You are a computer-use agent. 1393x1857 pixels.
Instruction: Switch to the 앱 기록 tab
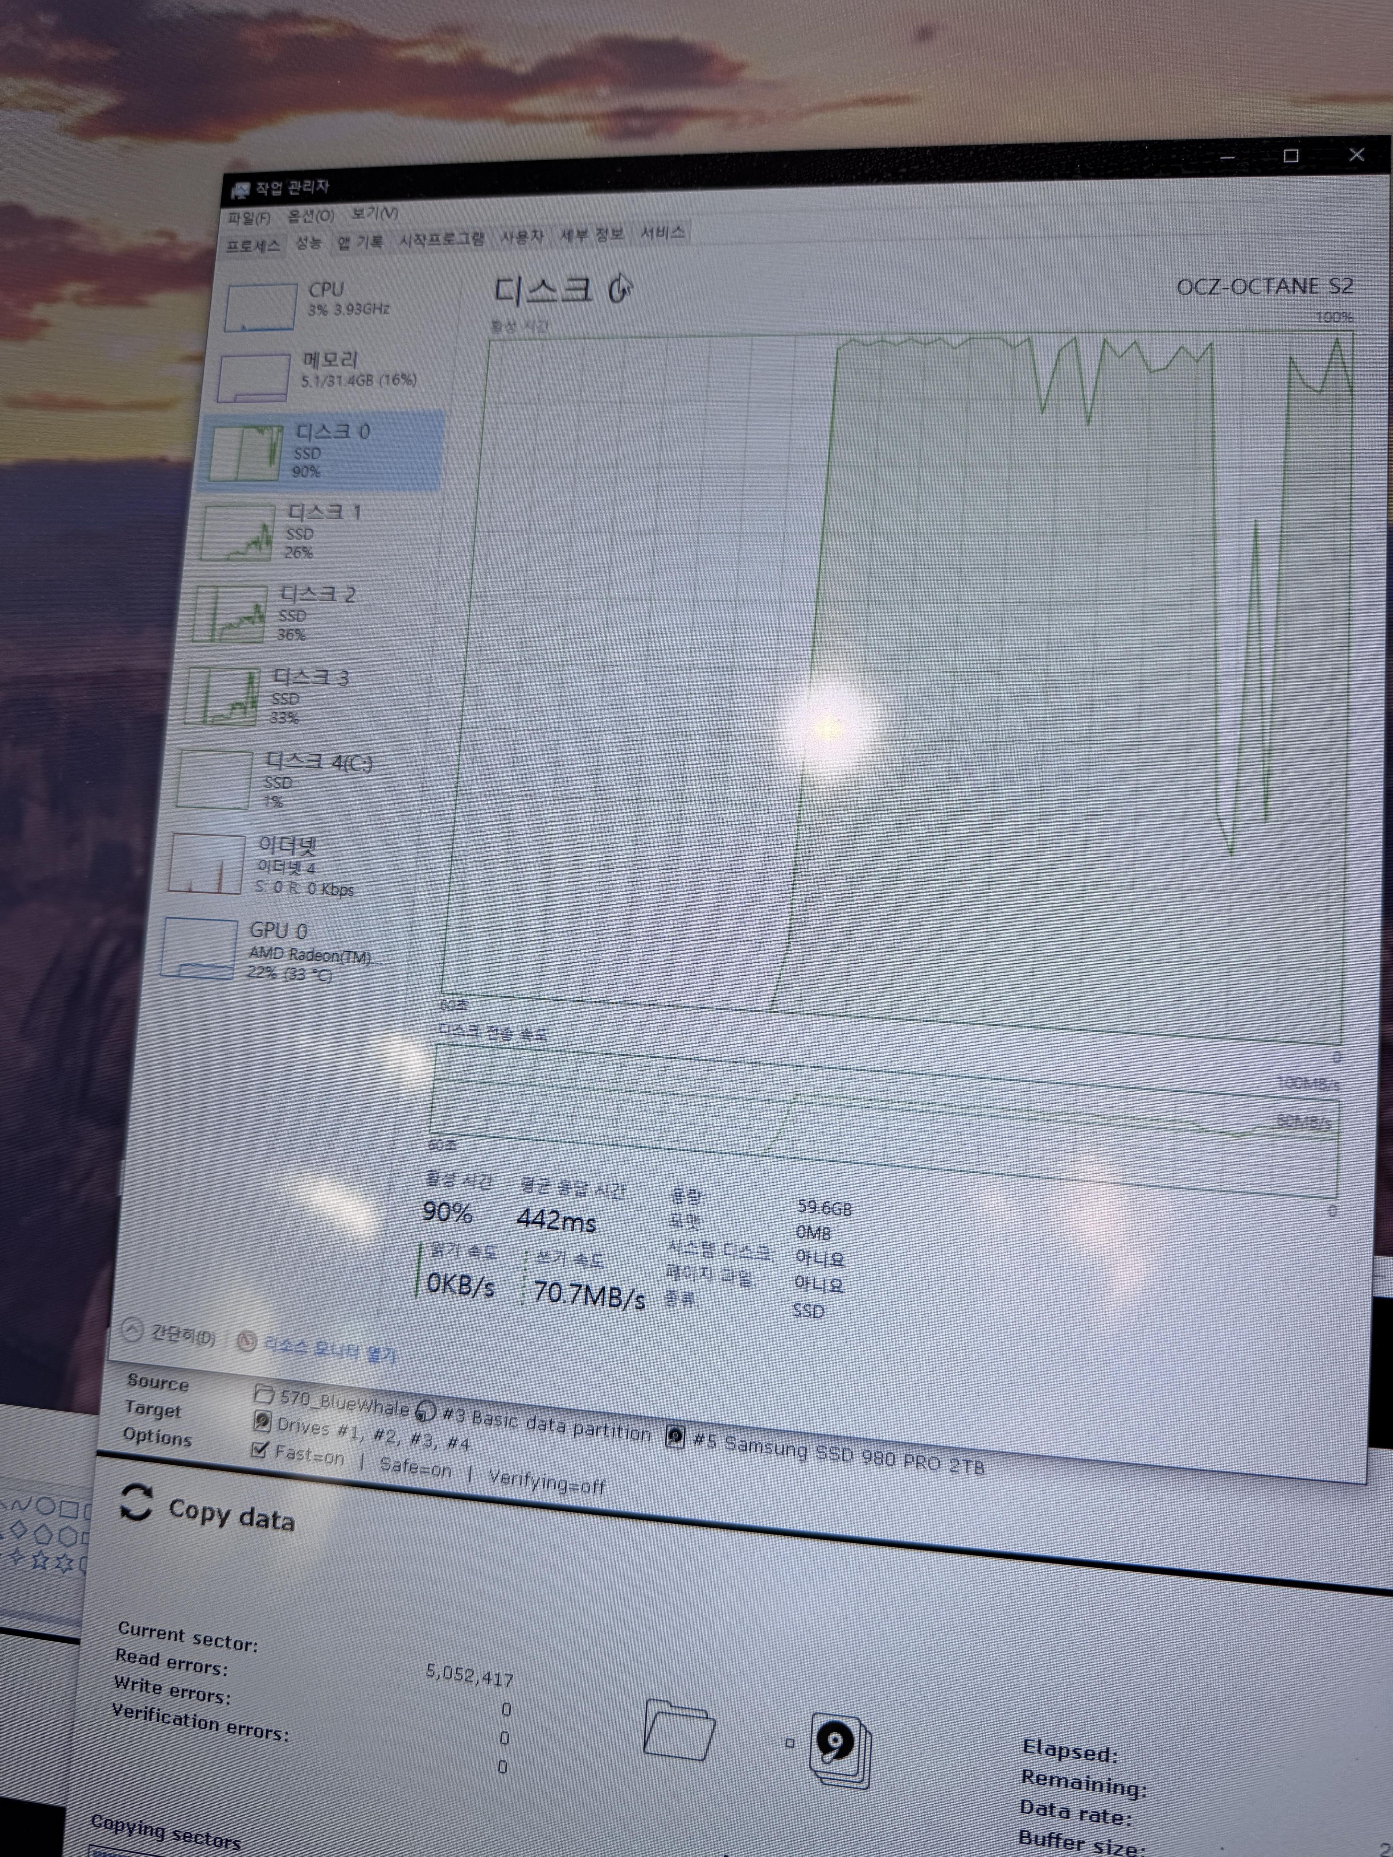[360, 242]
